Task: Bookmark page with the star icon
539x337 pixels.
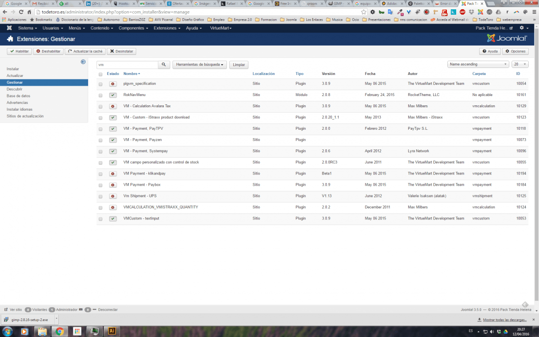Action: 364,12
